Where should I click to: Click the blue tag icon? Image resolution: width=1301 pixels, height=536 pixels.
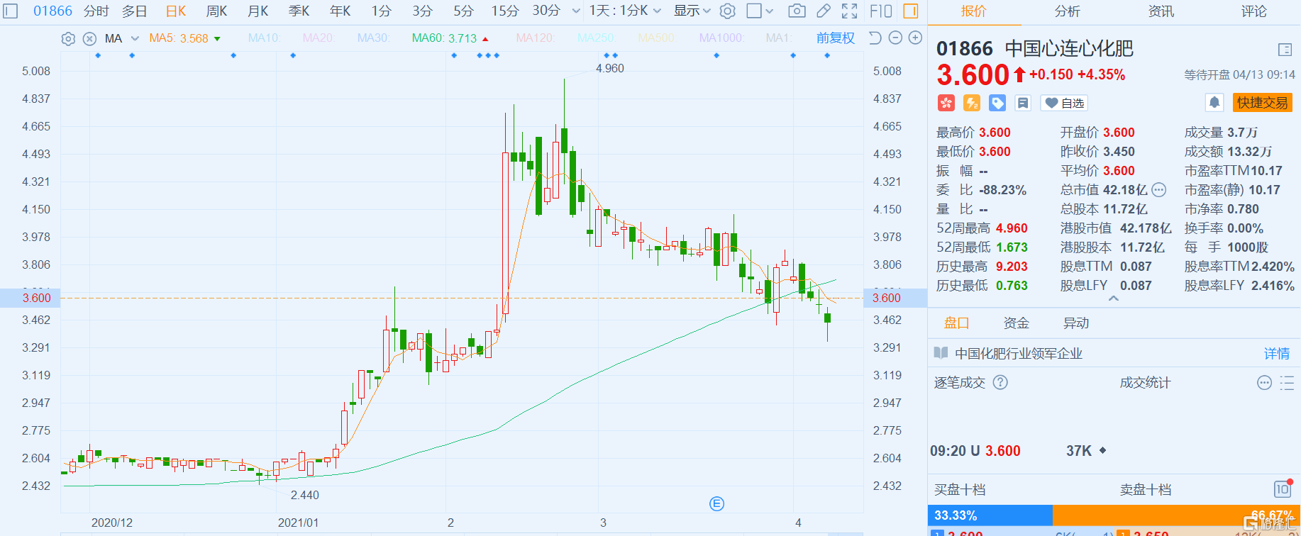pyautogui.click(x=997, y=104)
